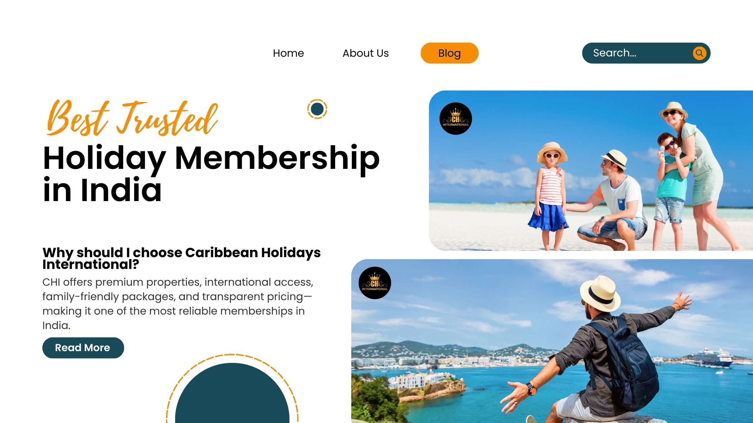Click the CHI offers premium properties paragraph
Viewport: 753px width, 423px height.
tap(178, 303)
